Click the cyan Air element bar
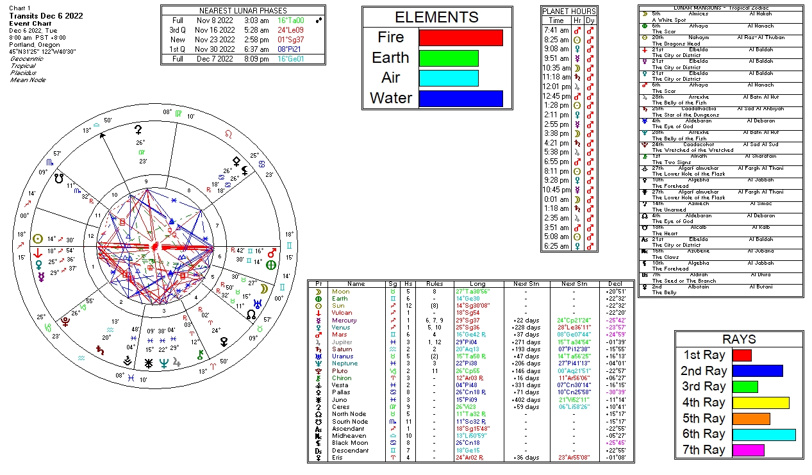This screenshot has height=475, width=812. [449, 78]
